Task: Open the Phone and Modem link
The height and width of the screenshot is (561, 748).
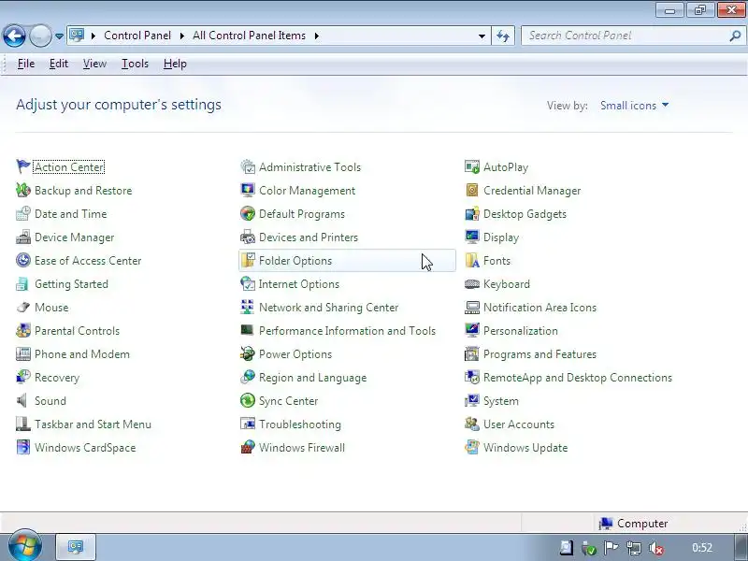Action: click(x=82, y=354)
